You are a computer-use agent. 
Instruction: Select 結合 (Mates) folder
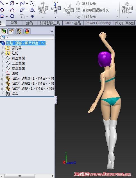tap(15, 94)
